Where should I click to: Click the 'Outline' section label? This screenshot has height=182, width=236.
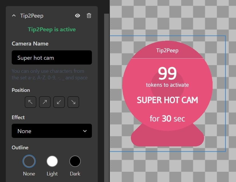(x=20, y=148)
